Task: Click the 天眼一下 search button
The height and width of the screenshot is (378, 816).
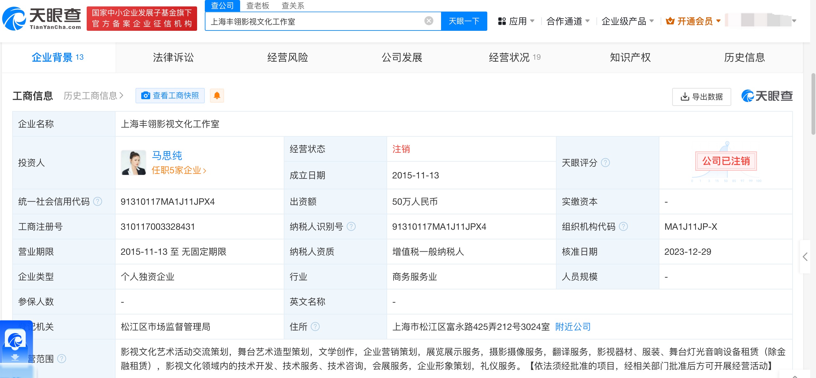Action: tap(464, 21)
